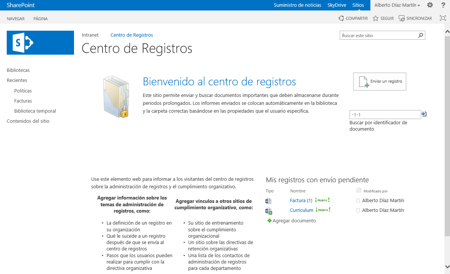This screenshot has width=450, height=274.
Task: Toggle the select-all checkbox in header
Action: tap(359, 190)
